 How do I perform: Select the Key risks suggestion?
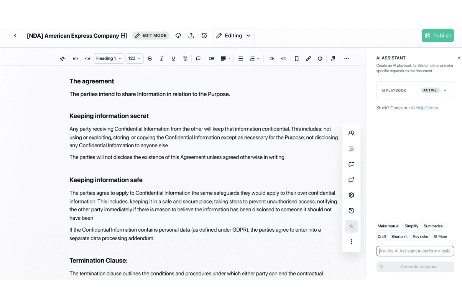pos(420,237)
